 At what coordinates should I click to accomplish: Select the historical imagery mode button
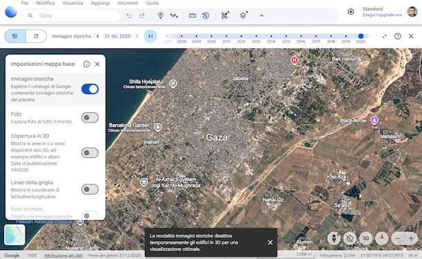pyautogui.click(x=15, y=36)
